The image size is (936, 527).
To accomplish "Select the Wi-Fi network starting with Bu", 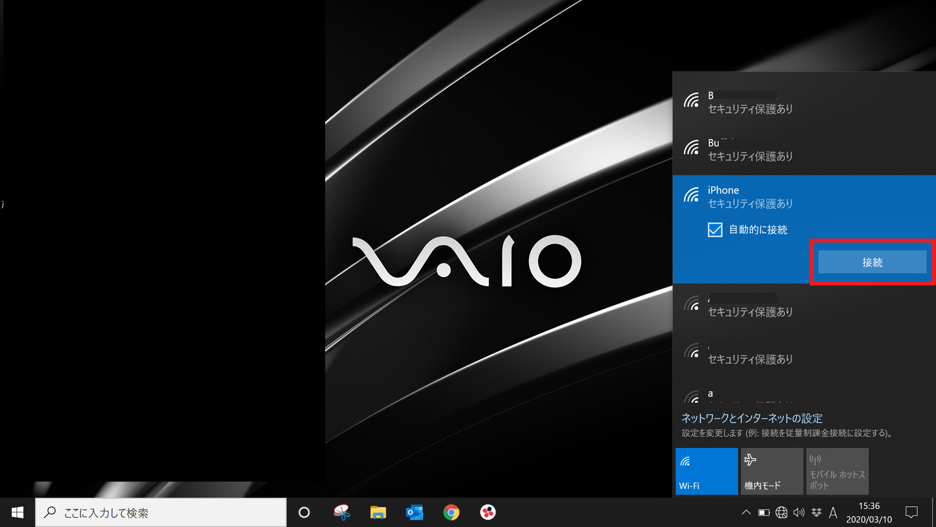I will [804, 150].
